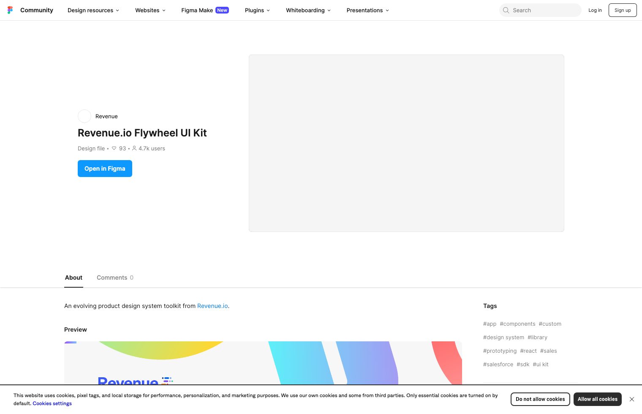Screen dimensions: 642x414
Task: Click the Figma logo icon
Action: tap(10, 10)
